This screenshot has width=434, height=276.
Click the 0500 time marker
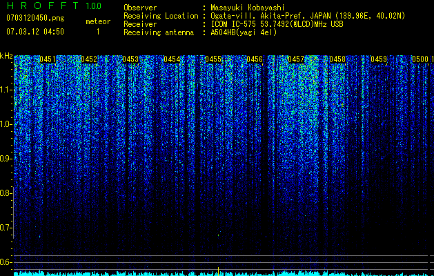[x=420, y=59]
